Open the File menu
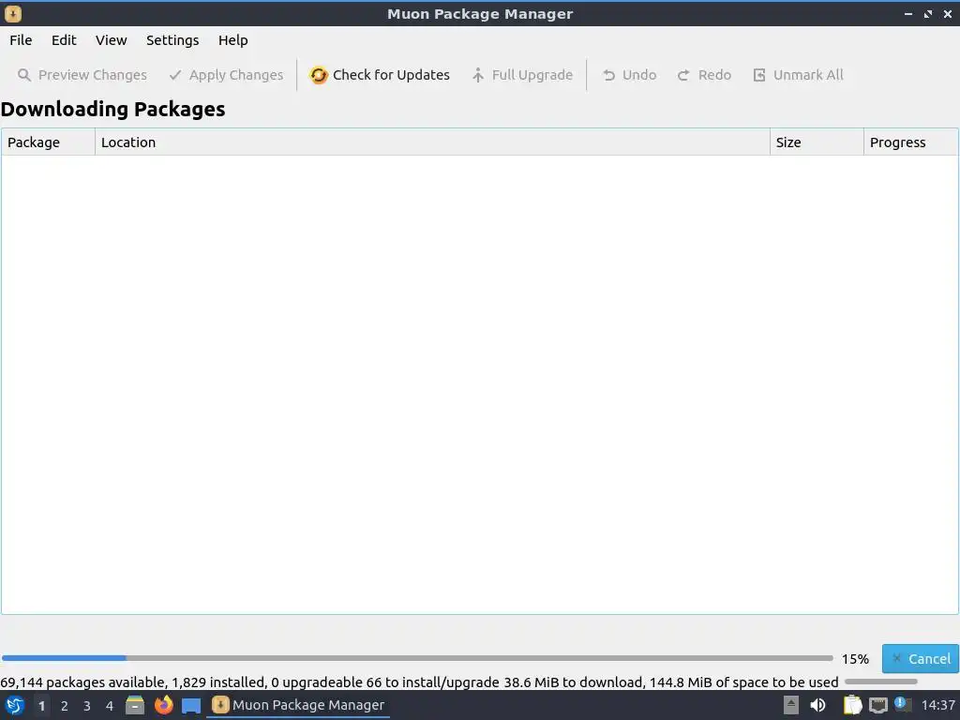The width and height of the screenshot is (960, 720). 21,40
